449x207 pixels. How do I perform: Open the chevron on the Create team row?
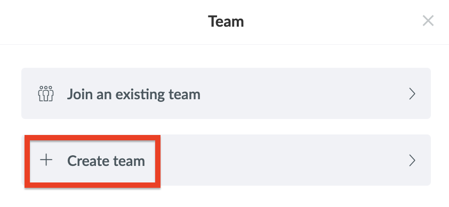click(412, 161)
